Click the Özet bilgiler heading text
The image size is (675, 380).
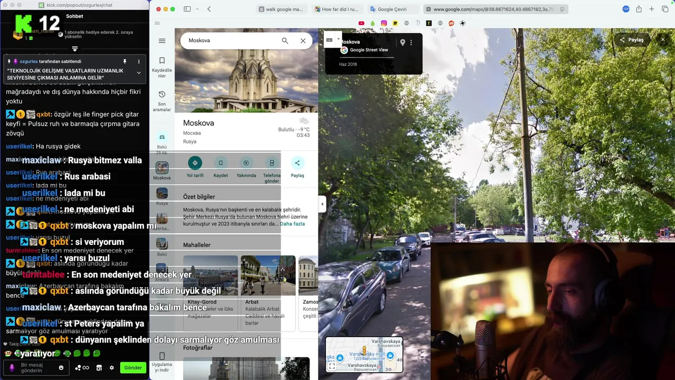[x=199, y=197]
